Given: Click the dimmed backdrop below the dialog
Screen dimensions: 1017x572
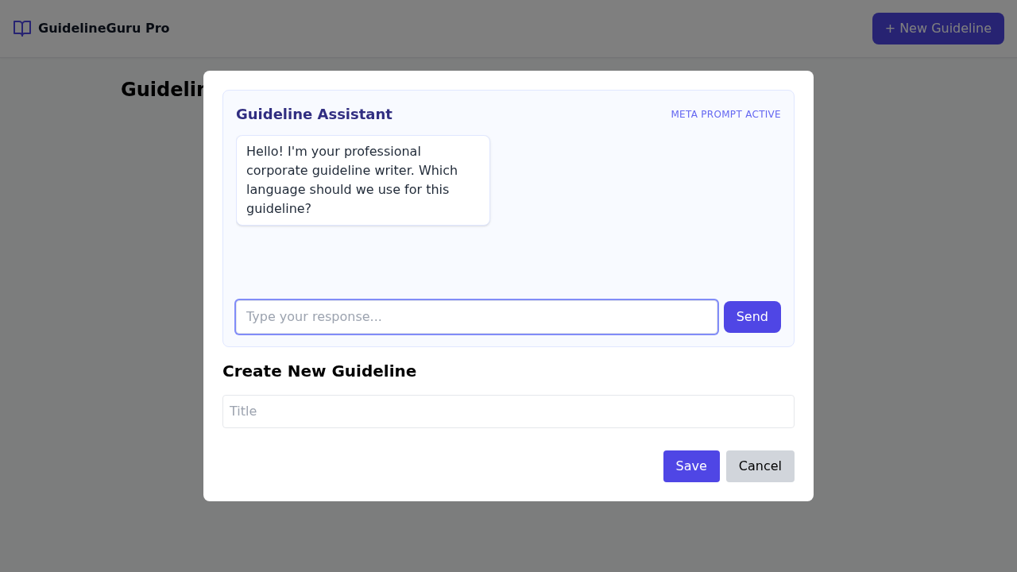Looking at the screenshot, I should click(x=508, y=537).
